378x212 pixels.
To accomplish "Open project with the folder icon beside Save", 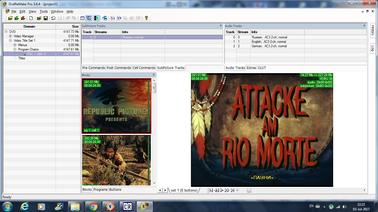I will click(39, 18).
